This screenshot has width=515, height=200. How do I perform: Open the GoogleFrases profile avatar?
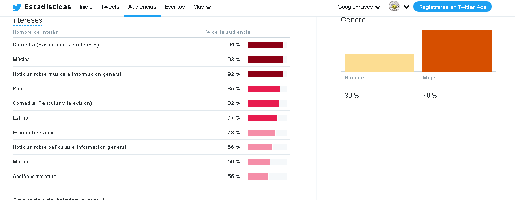click(394, 7)
